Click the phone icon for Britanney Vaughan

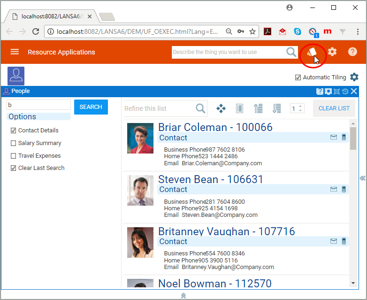344,241
